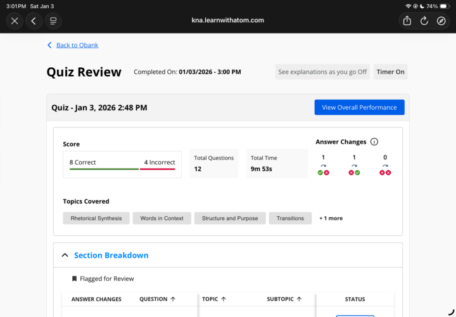Sort by Question column arrow
Viewport: 456px width, 317px height.
173,299
